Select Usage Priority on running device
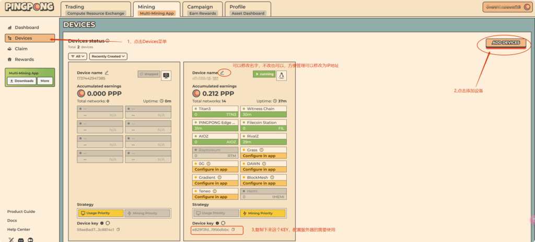This screenshot has height=242, width=535. tap(216, 213)
